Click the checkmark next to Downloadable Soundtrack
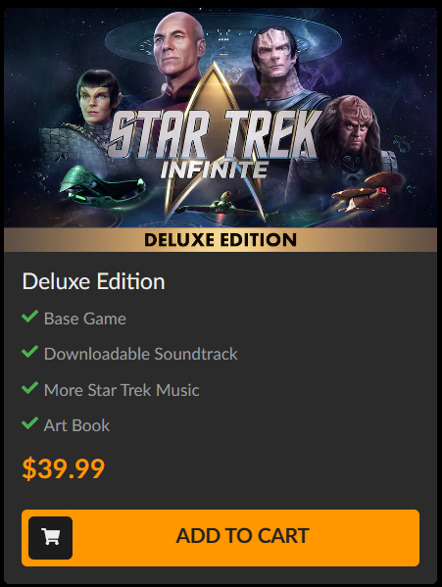The height and width of the screenshot is (587, 442). point(30,352)
